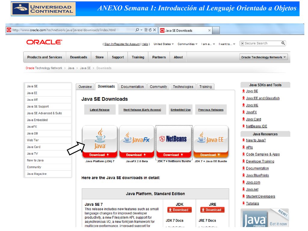
Task: Open the Support menu item
Action: pos(118,57)
